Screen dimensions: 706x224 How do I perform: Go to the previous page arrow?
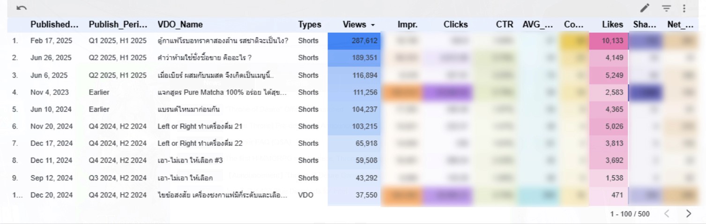667,214
